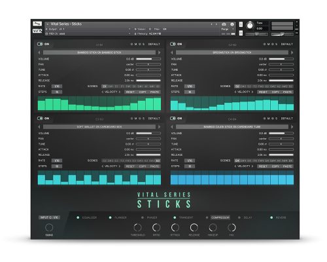Previous sample arrow for Bamboo Cajon Stick slot
327x262 pixels.
click(172, 127)
